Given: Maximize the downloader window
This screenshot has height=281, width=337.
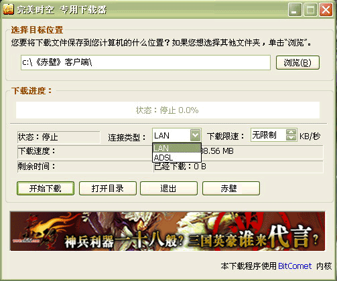Looking at the screenshot, I should tap(310, 9).
